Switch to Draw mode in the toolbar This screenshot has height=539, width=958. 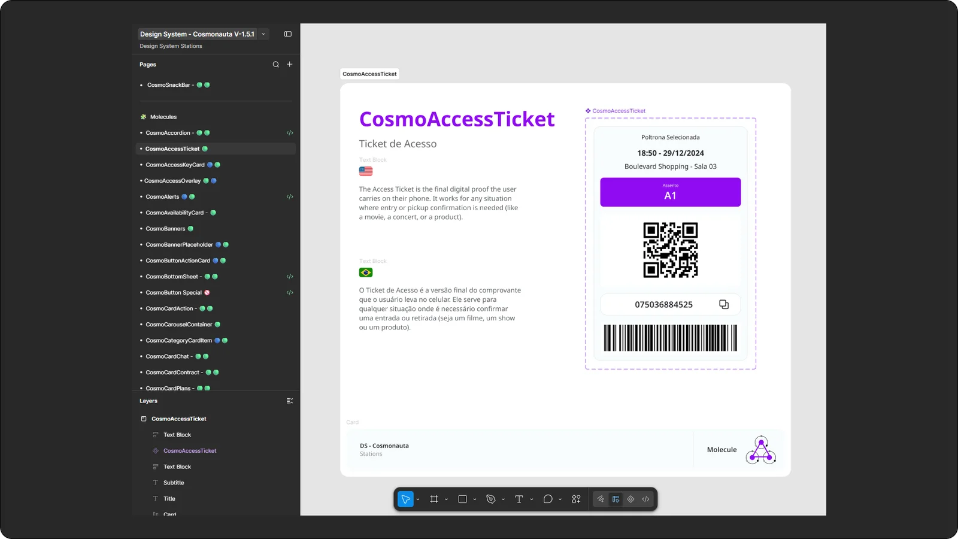601,499
